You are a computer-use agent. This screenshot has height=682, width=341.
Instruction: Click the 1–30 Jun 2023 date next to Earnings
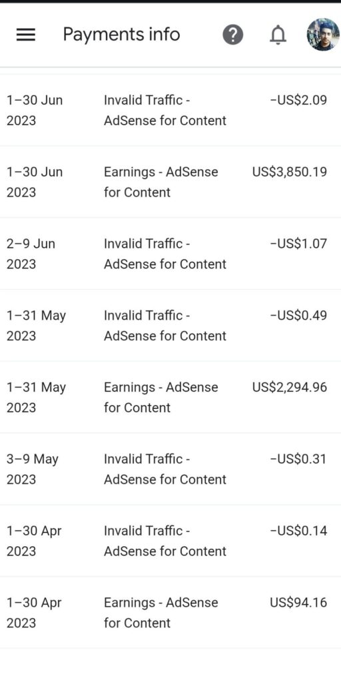tap(35, 182)
